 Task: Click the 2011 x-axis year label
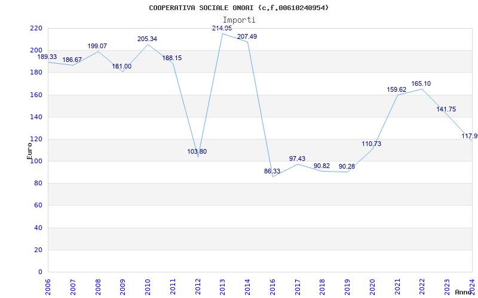[173, 287]
